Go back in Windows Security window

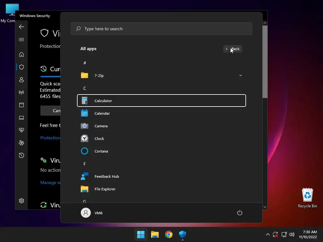point(21,27)
